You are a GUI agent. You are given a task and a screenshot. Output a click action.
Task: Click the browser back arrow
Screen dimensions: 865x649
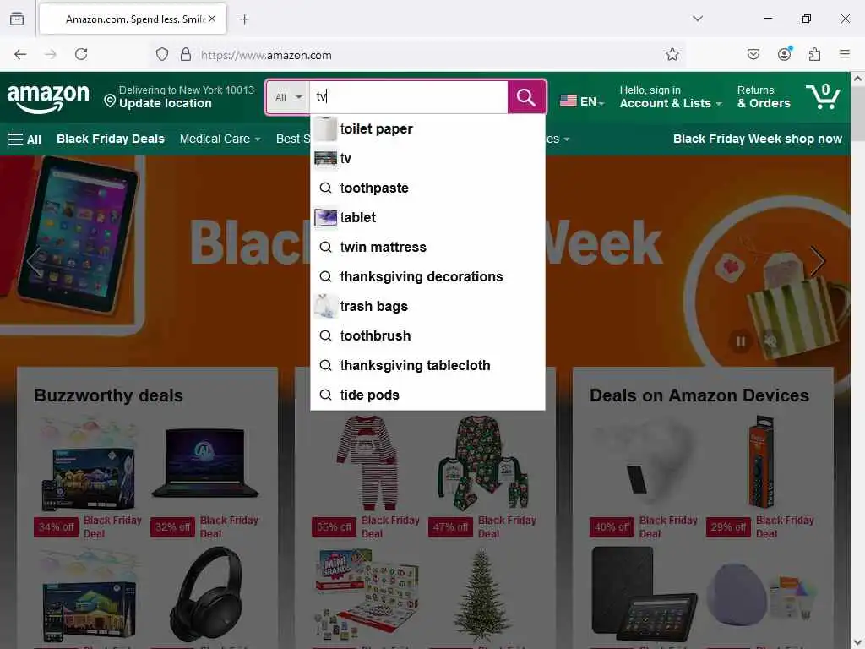[x=20, y=54]
